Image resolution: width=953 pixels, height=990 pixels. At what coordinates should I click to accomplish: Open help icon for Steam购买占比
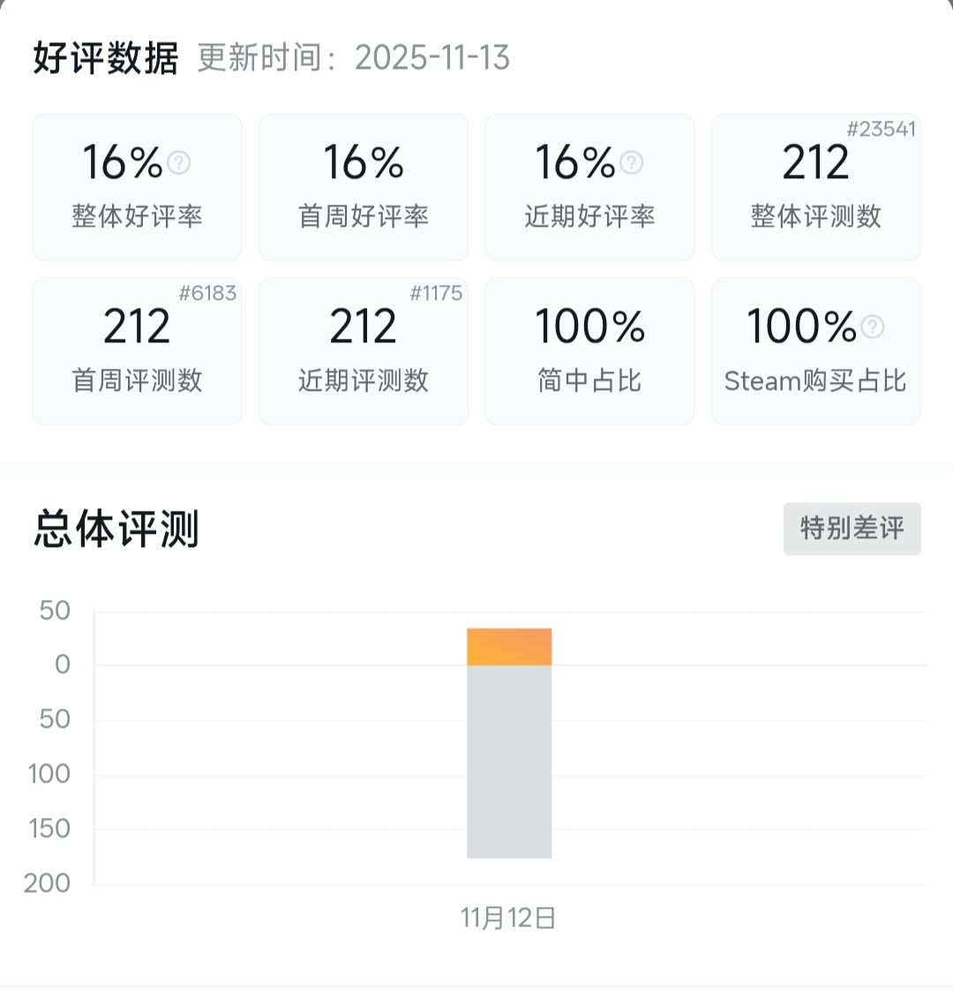pos(872,326)
